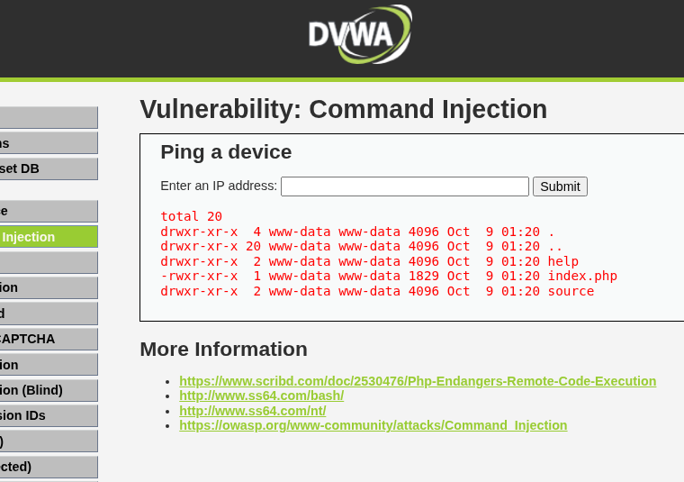Open the scribd.com Php-Endangers link
The height and width of the screenshot is (482, 684).
click(x=417, y=381)
